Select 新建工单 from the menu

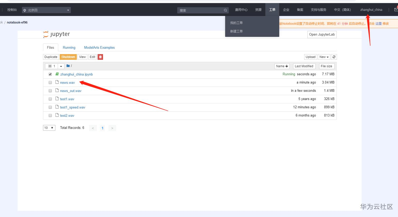point(236,31)
